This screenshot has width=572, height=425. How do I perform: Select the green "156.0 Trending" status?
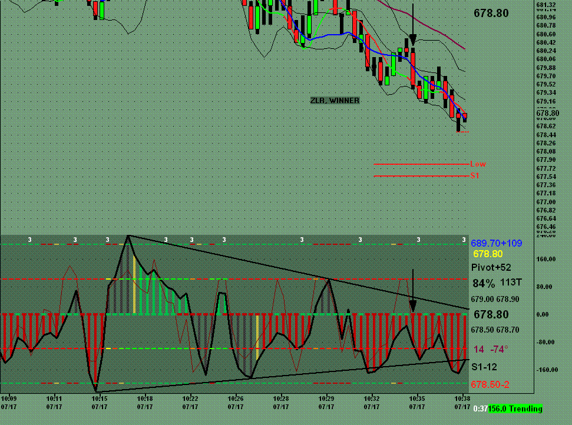pyautogui.click(x=515, y=409)
